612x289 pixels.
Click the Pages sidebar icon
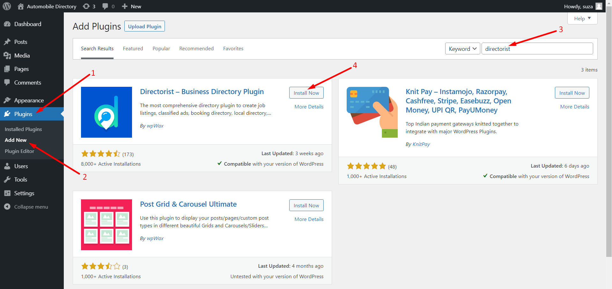pyautogui.click(x=8, y=69)
